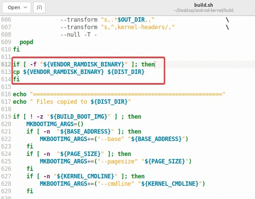The width and height of the screenshot is (255, 199).
Task: Click MKBOOTIMG_ARGS=() on line 620
Action: click(x=55, y=124)
